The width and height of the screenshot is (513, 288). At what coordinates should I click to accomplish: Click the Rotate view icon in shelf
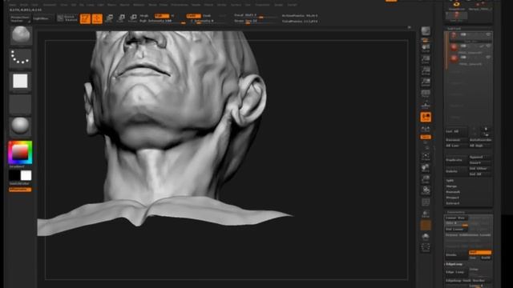pos(426,190)
